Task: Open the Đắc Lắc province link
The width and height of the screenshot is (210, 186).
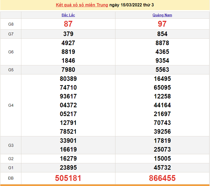Action: coord(68,15)
